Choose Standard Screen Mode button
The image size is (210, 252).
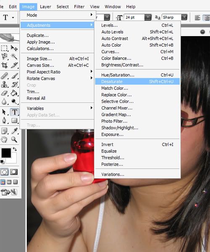[3, 182]
